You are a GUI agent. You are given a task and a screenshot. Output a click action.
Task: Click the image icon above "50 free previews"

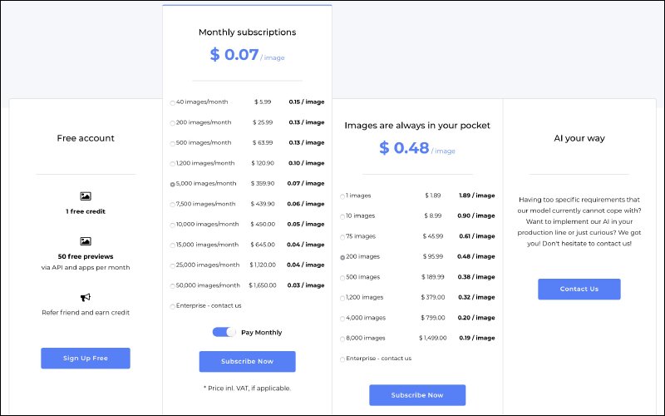click(x=86, y=241)
